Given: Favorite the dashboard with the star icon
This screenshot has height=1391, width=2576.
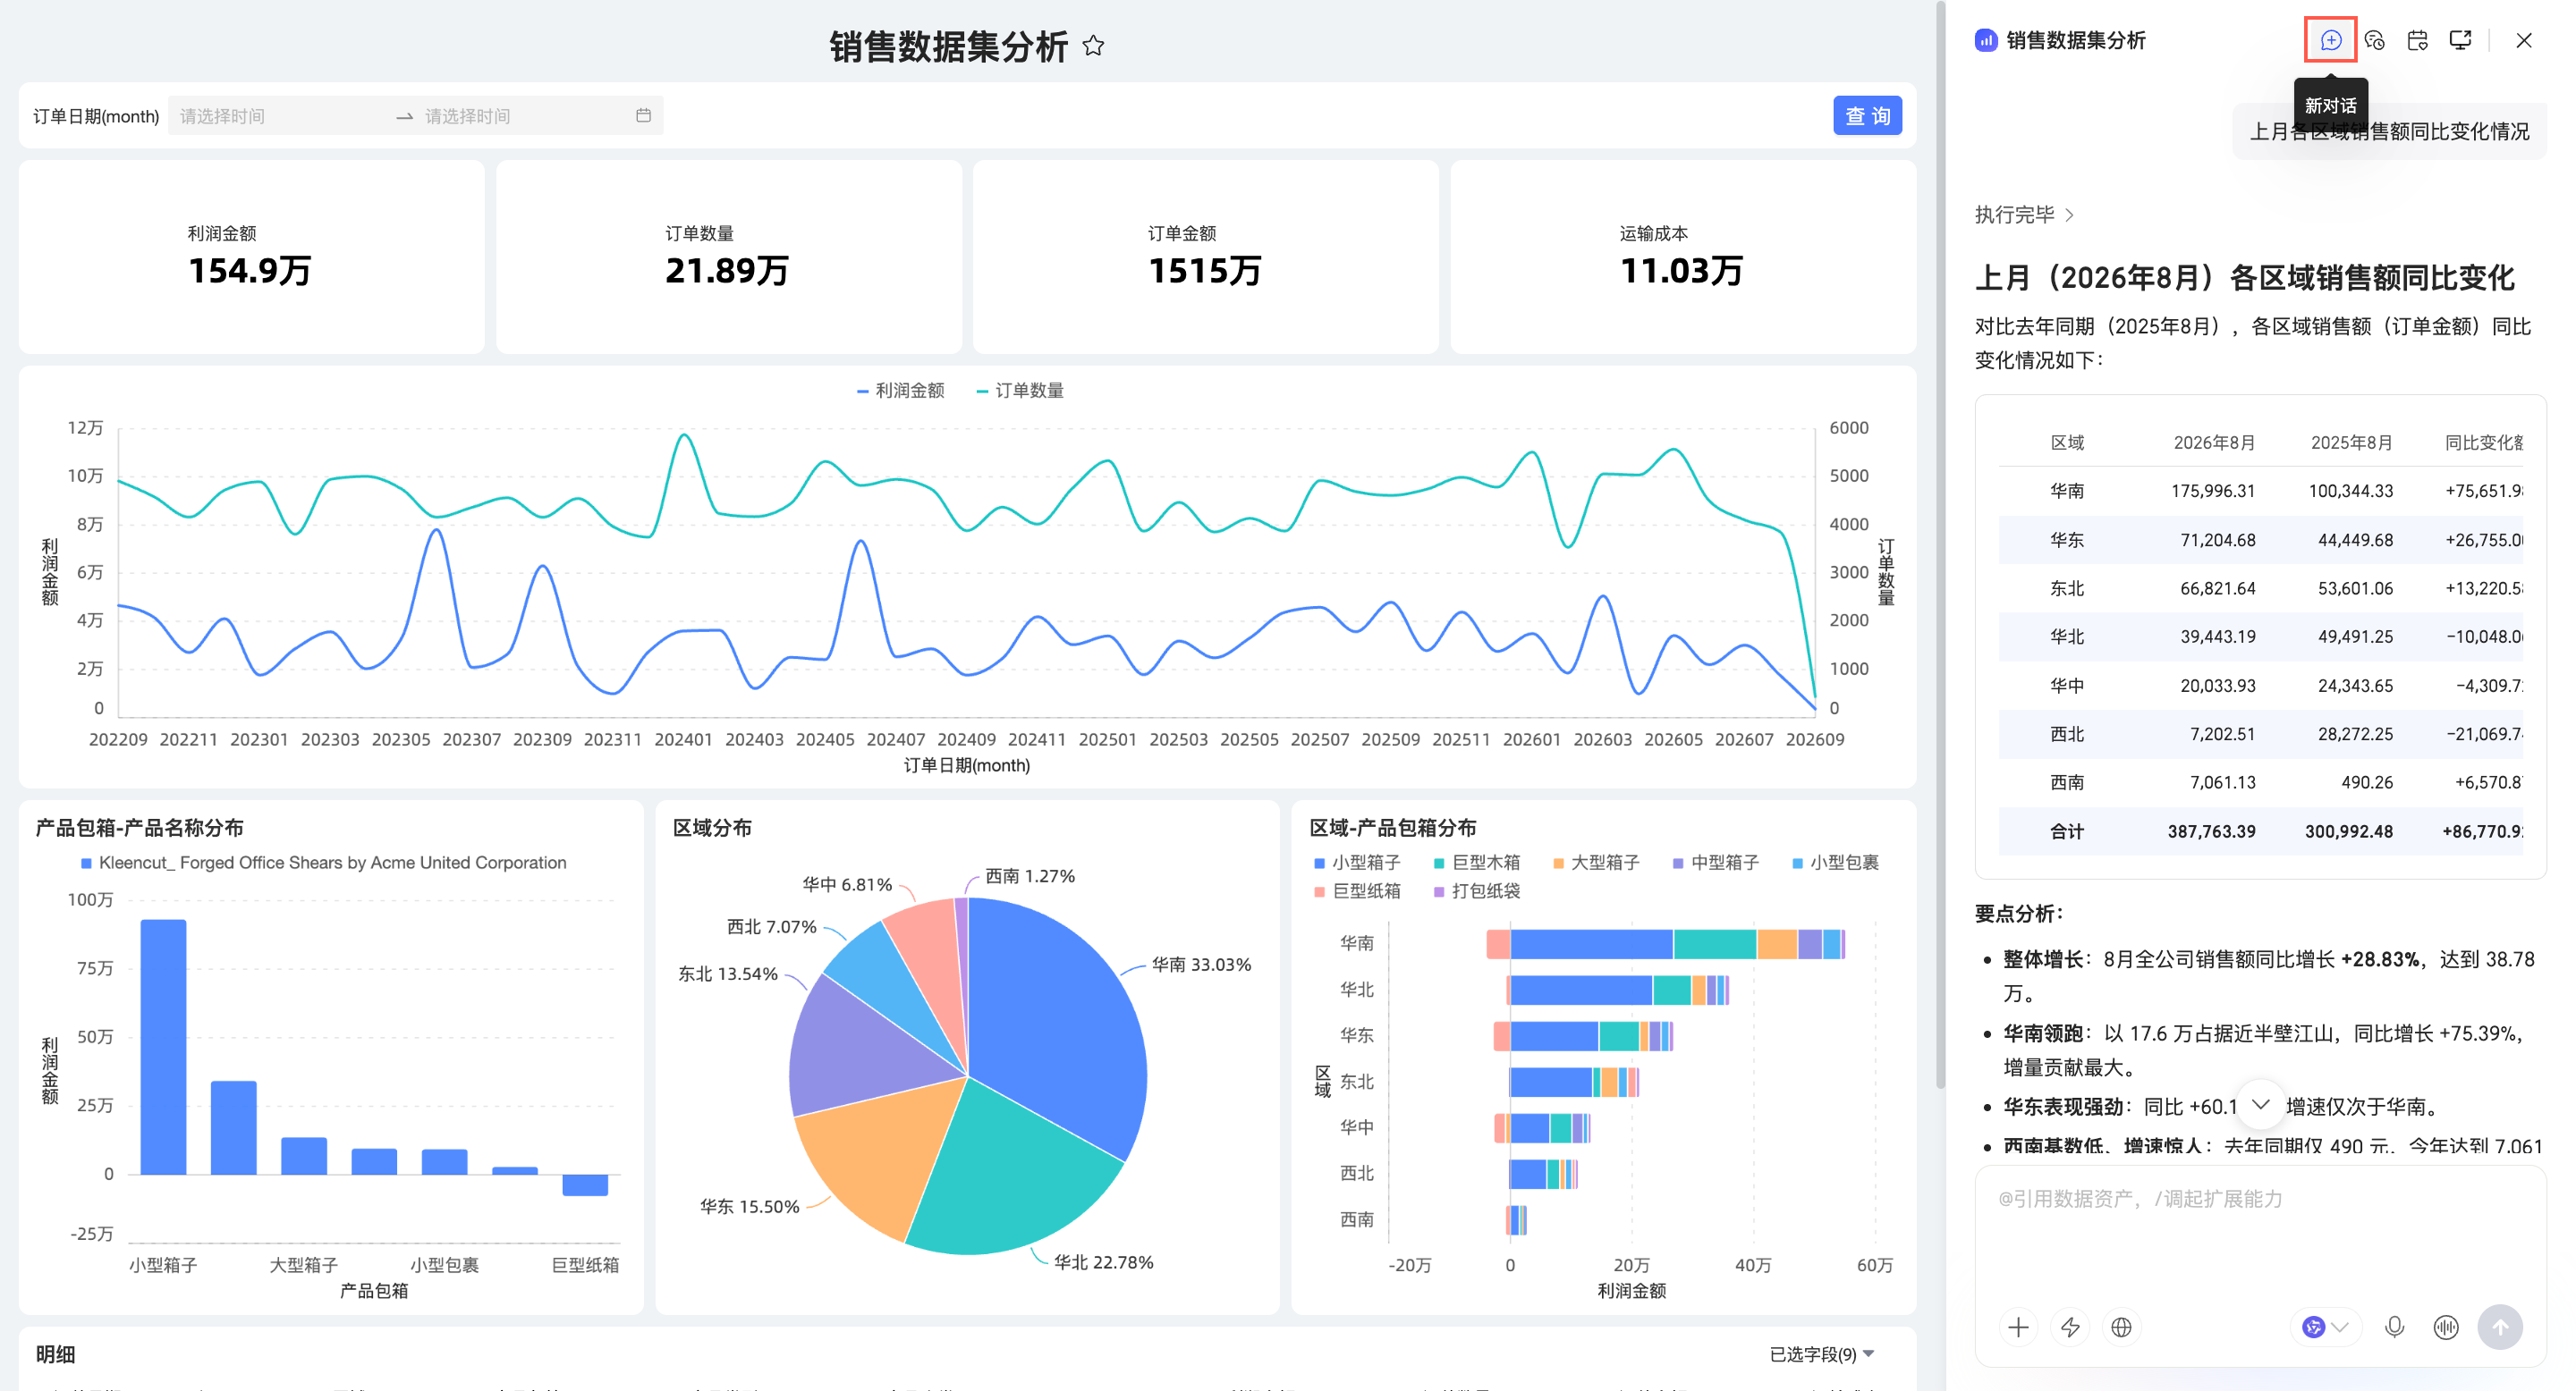Looking at the screenshot, I should point(1093,46).
